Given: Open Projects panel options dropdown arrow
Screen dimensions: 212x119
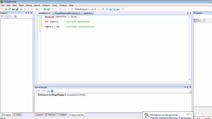Looking at the screenshot, I should [x=26, y=13].
